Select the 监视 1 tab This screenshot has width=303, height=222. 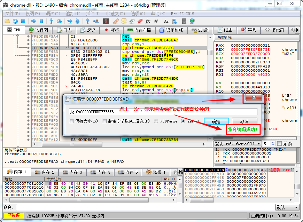[156, 172]
